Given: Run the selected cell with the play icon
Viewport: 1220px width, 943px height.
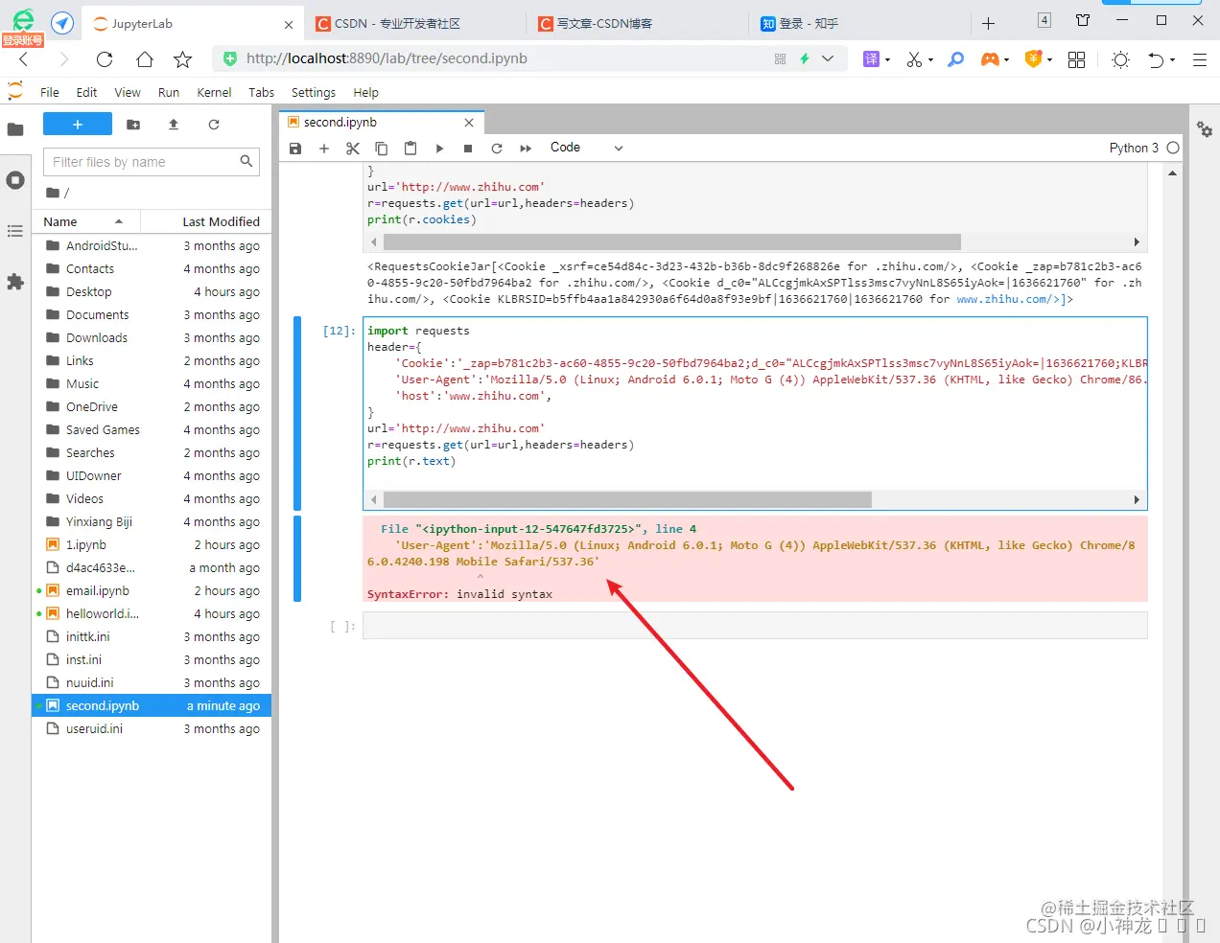Looking at the screenshot, I should pos(439,149).
